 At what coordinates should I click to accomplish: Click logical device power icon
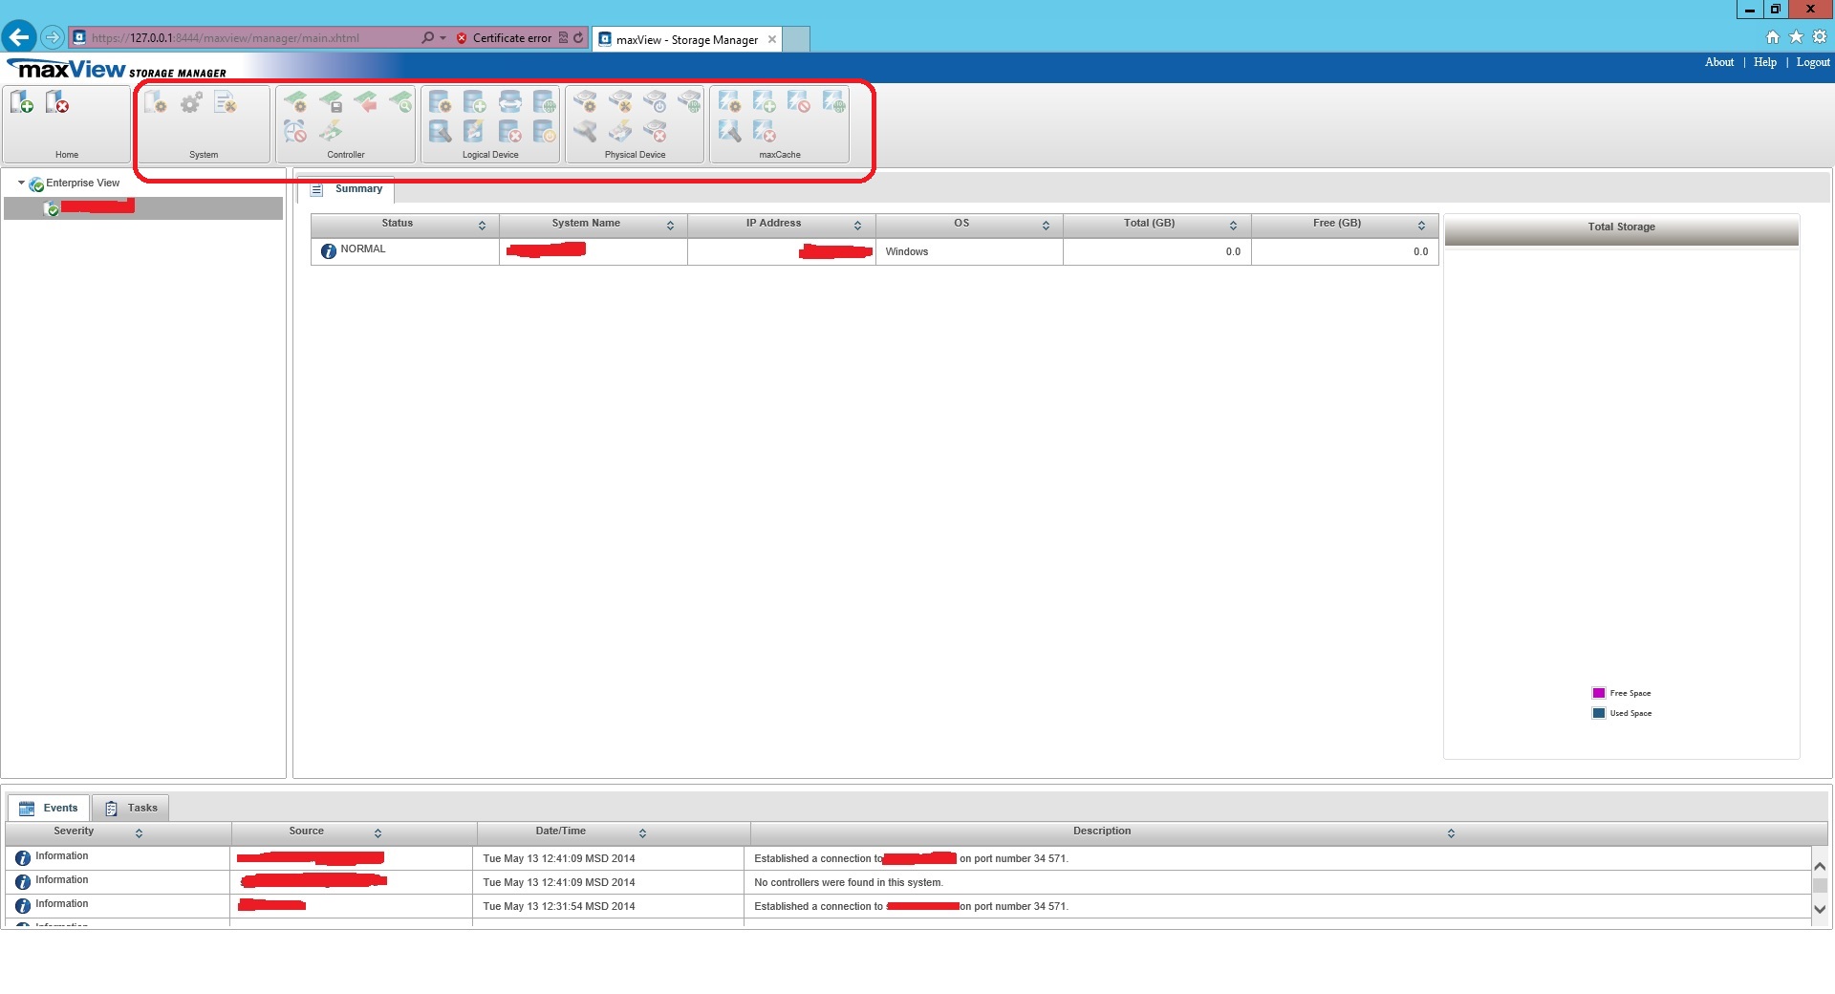point(545,131)
